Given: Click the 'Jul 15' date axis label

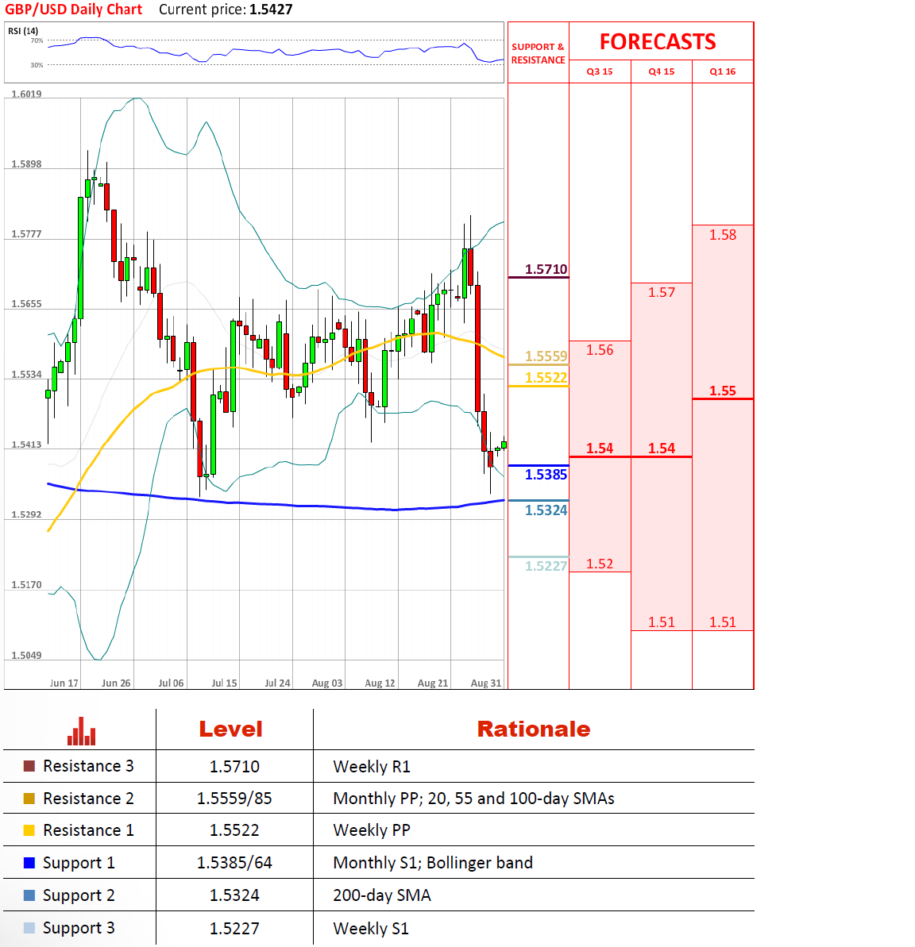Looking at the screenshot, I should tap(224, 683).
